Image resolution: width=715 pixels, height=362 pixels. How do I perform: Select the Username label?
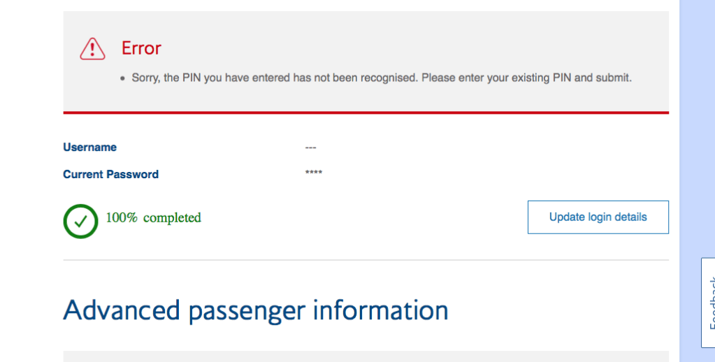[89, 147]
